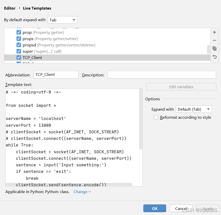Viewport: 221px width, 215px height.
Task: Toggle the prop template checkbox
Action: coord(19,32)
